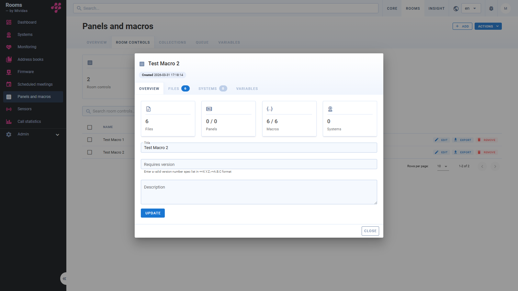Click the Call statistics chart icon
518x291 pixels.
pyautogui.click(x=9, y=122)
